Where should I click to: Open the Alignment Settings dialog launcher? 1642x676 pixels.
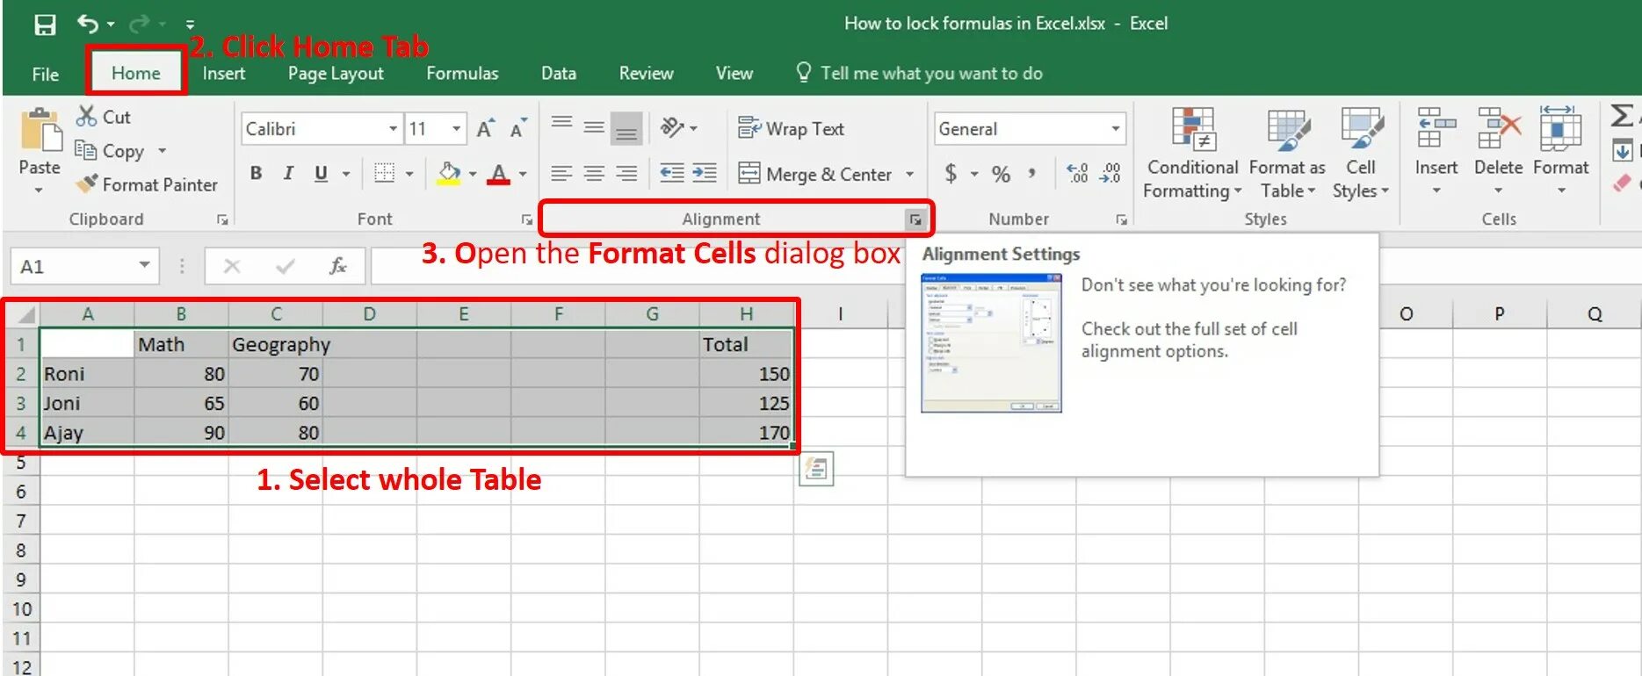[915, 219]
